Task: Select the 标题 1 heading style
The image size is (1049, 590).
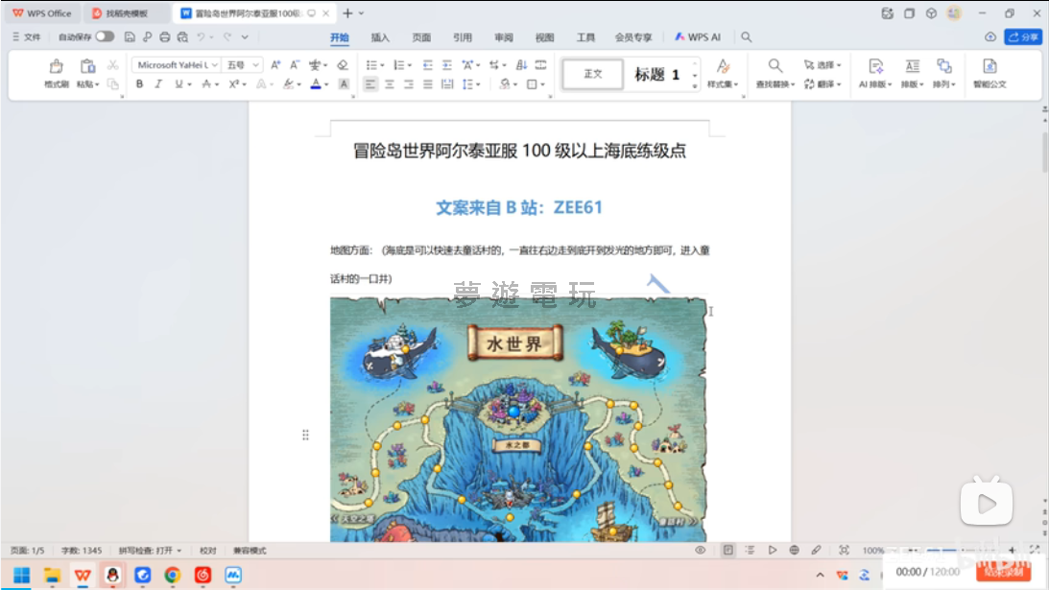Action: tap(657, 75)
